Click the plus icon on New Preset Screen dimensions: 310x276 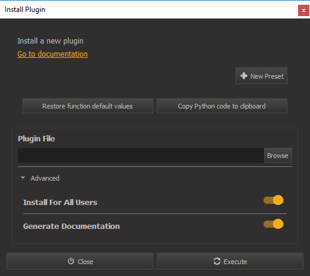point(244,76)
